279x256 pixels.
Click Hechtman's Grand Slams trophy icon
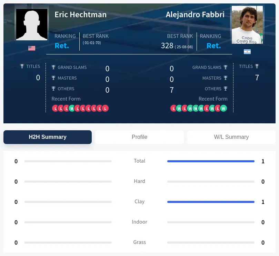53,67
